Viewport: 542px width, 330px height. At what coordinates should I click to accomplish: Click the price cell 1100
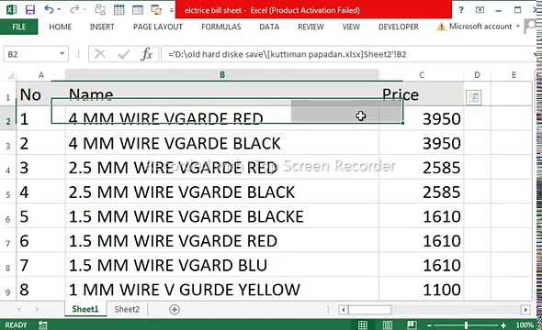[421, 289]
